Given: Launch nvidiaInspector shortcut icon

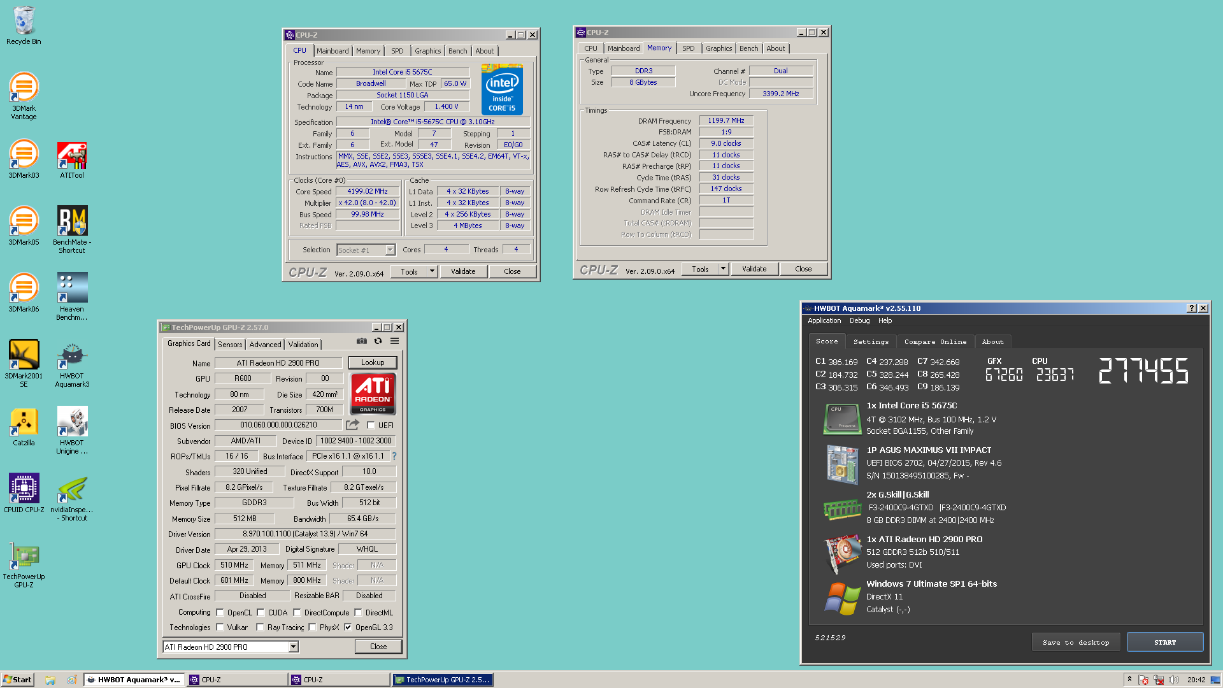Looking at the screenshot, I should pyautogui.click(x=72, y=497).
